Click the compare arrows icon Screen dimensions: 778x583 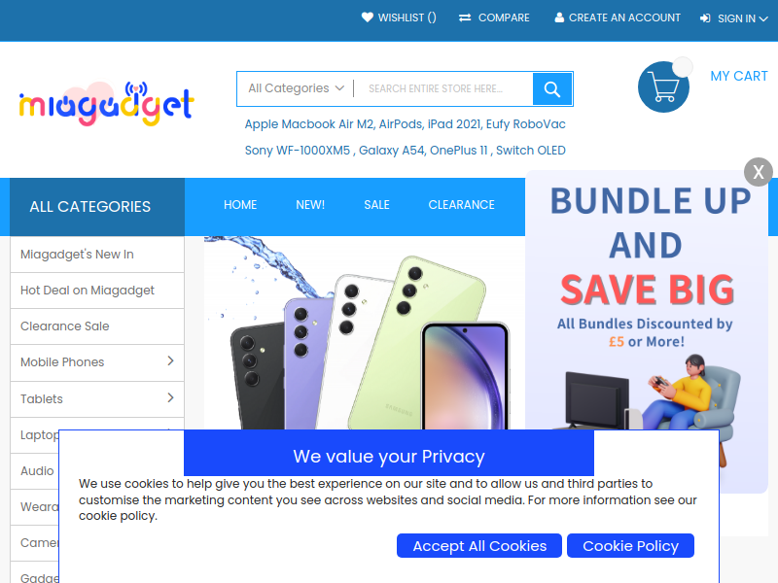point(465,17)
